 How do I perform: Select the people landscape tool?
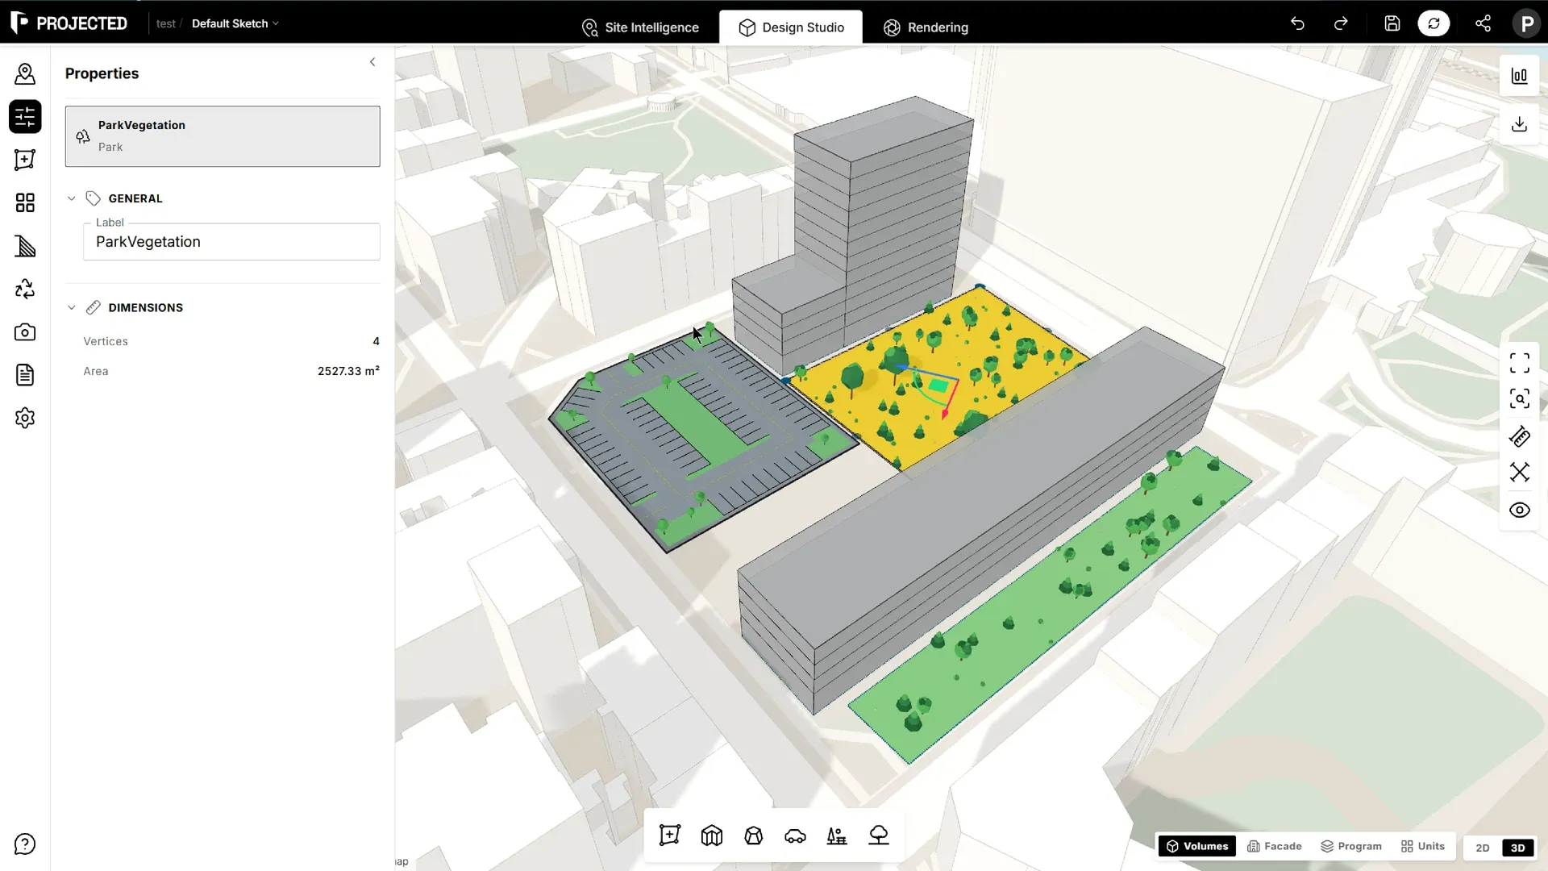837,836
